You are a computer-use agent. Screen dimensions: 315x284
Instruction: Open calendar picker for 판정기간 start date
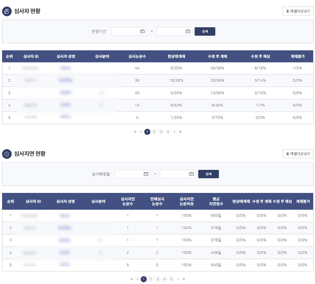[142, 32]
